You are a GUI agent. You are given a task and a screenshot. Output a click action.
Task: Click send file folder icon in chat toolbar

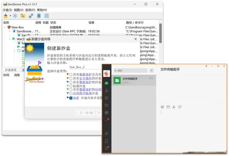[168, 107]
